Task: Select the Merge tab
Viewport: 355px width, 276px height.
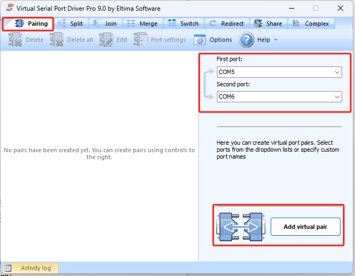Action: pyautogui.click(x=143, y=24)
